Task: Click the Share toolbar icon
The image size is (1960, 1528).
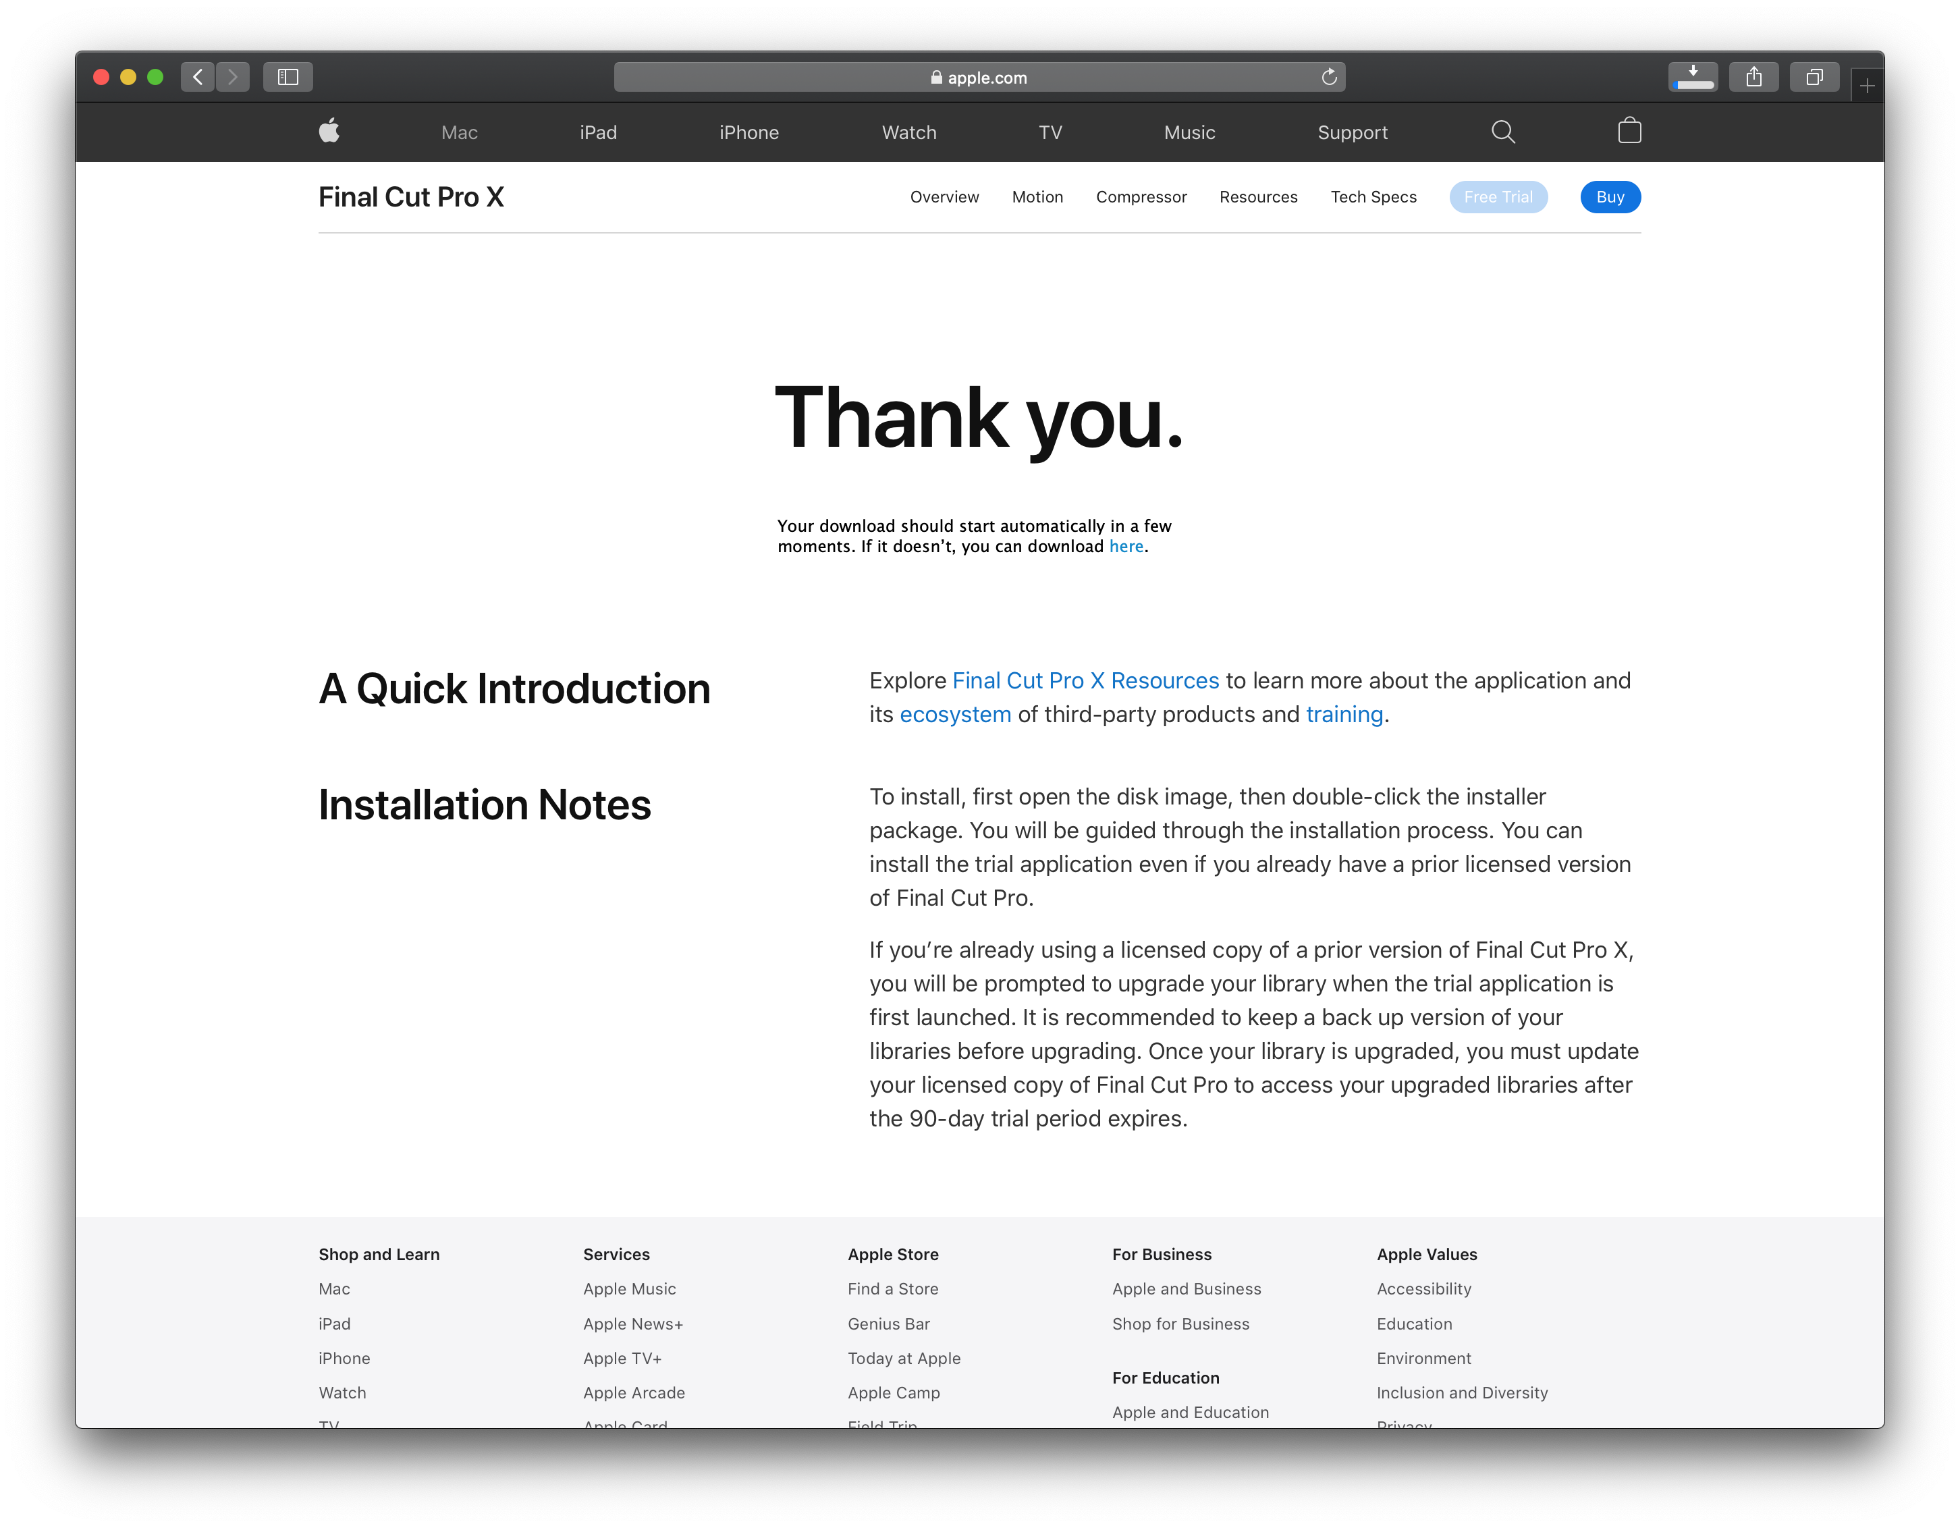Action: [1753, 77]
